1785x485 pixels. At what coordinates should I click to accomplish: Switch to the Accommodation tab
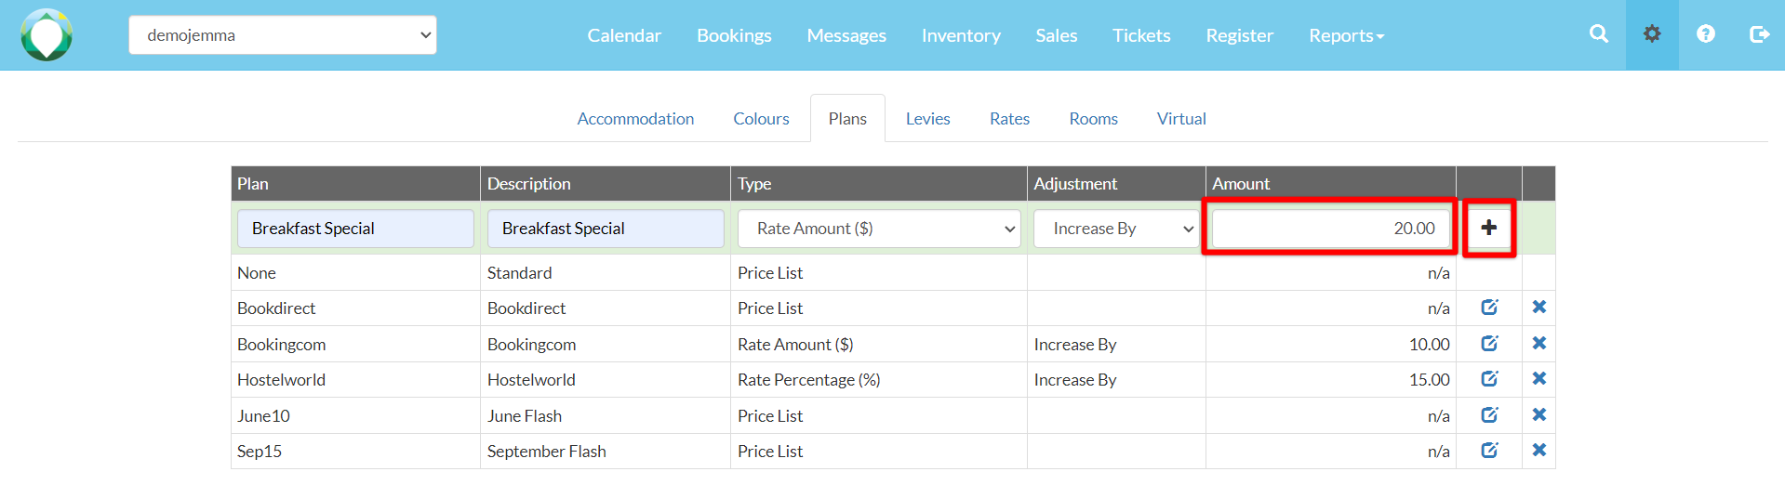(x=635, y=119)
